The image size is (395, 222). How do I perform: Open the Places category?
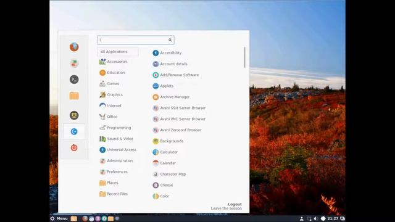click(x=109, y=183)
